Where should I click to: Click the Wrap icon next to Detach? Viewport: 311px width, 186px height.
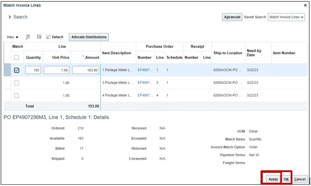(x=39, y=37)
